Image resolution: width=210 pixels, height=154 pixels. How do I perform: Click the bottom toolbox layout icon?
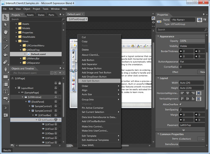click(x=6, y=115)
